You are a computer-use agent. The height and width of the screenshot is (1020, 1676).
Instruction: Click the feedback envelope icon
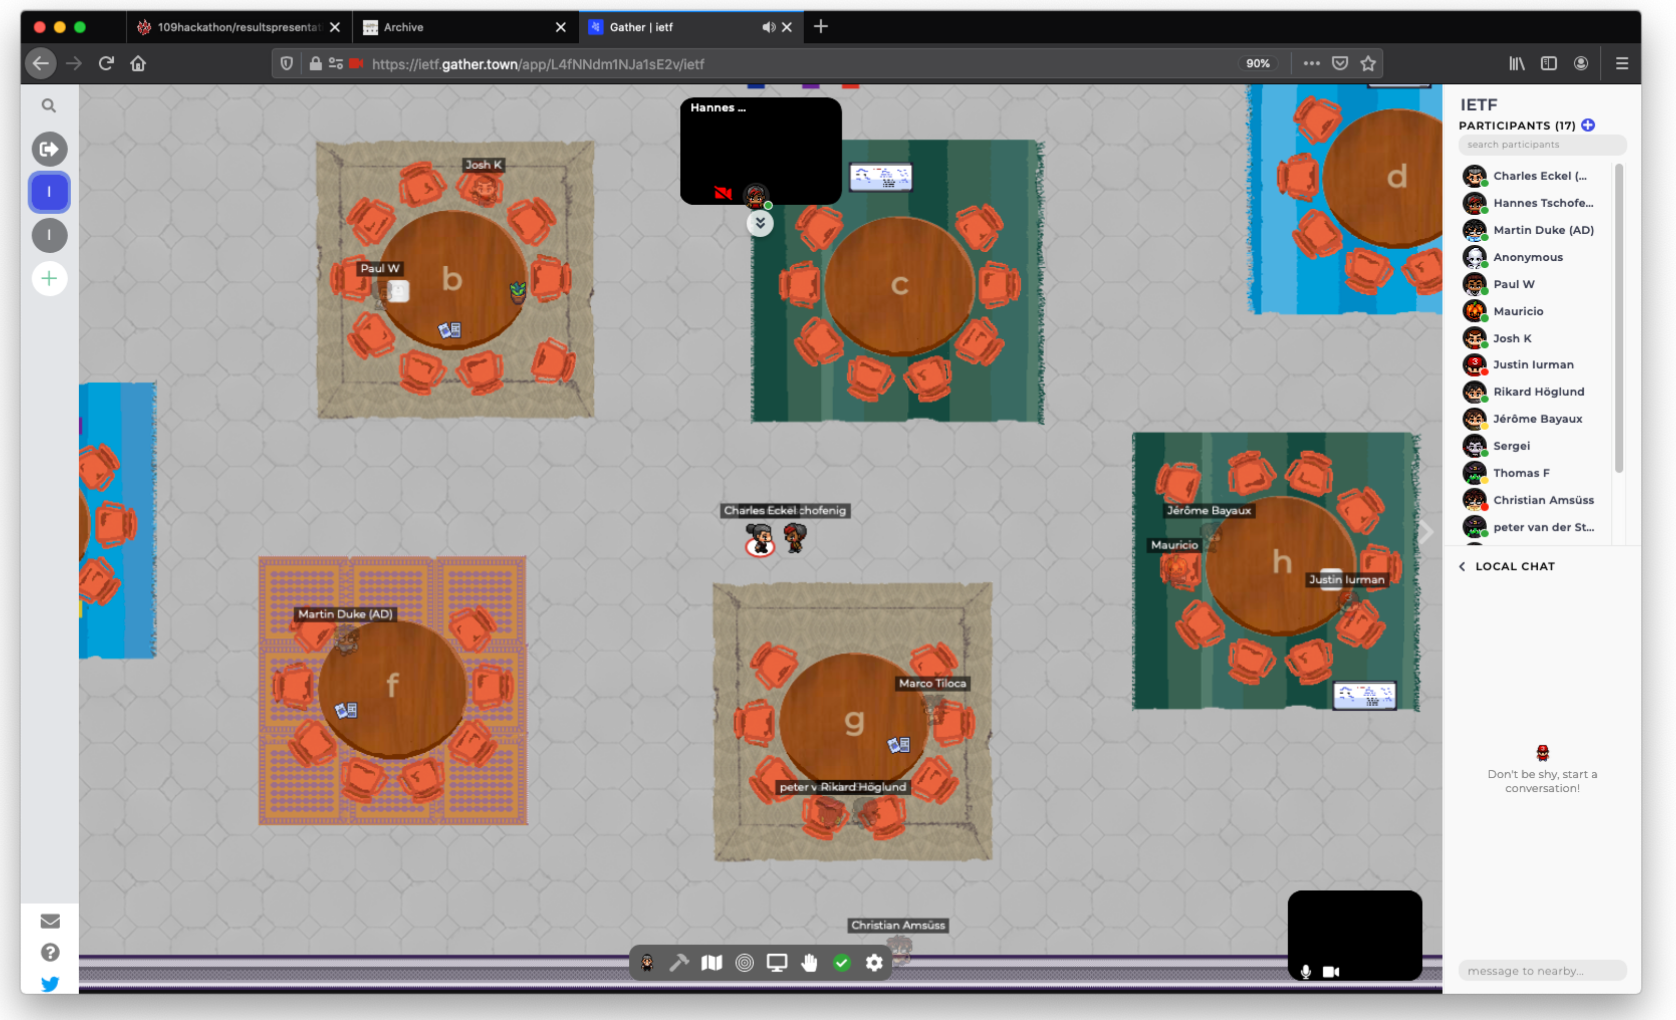[x=50, y=921]
